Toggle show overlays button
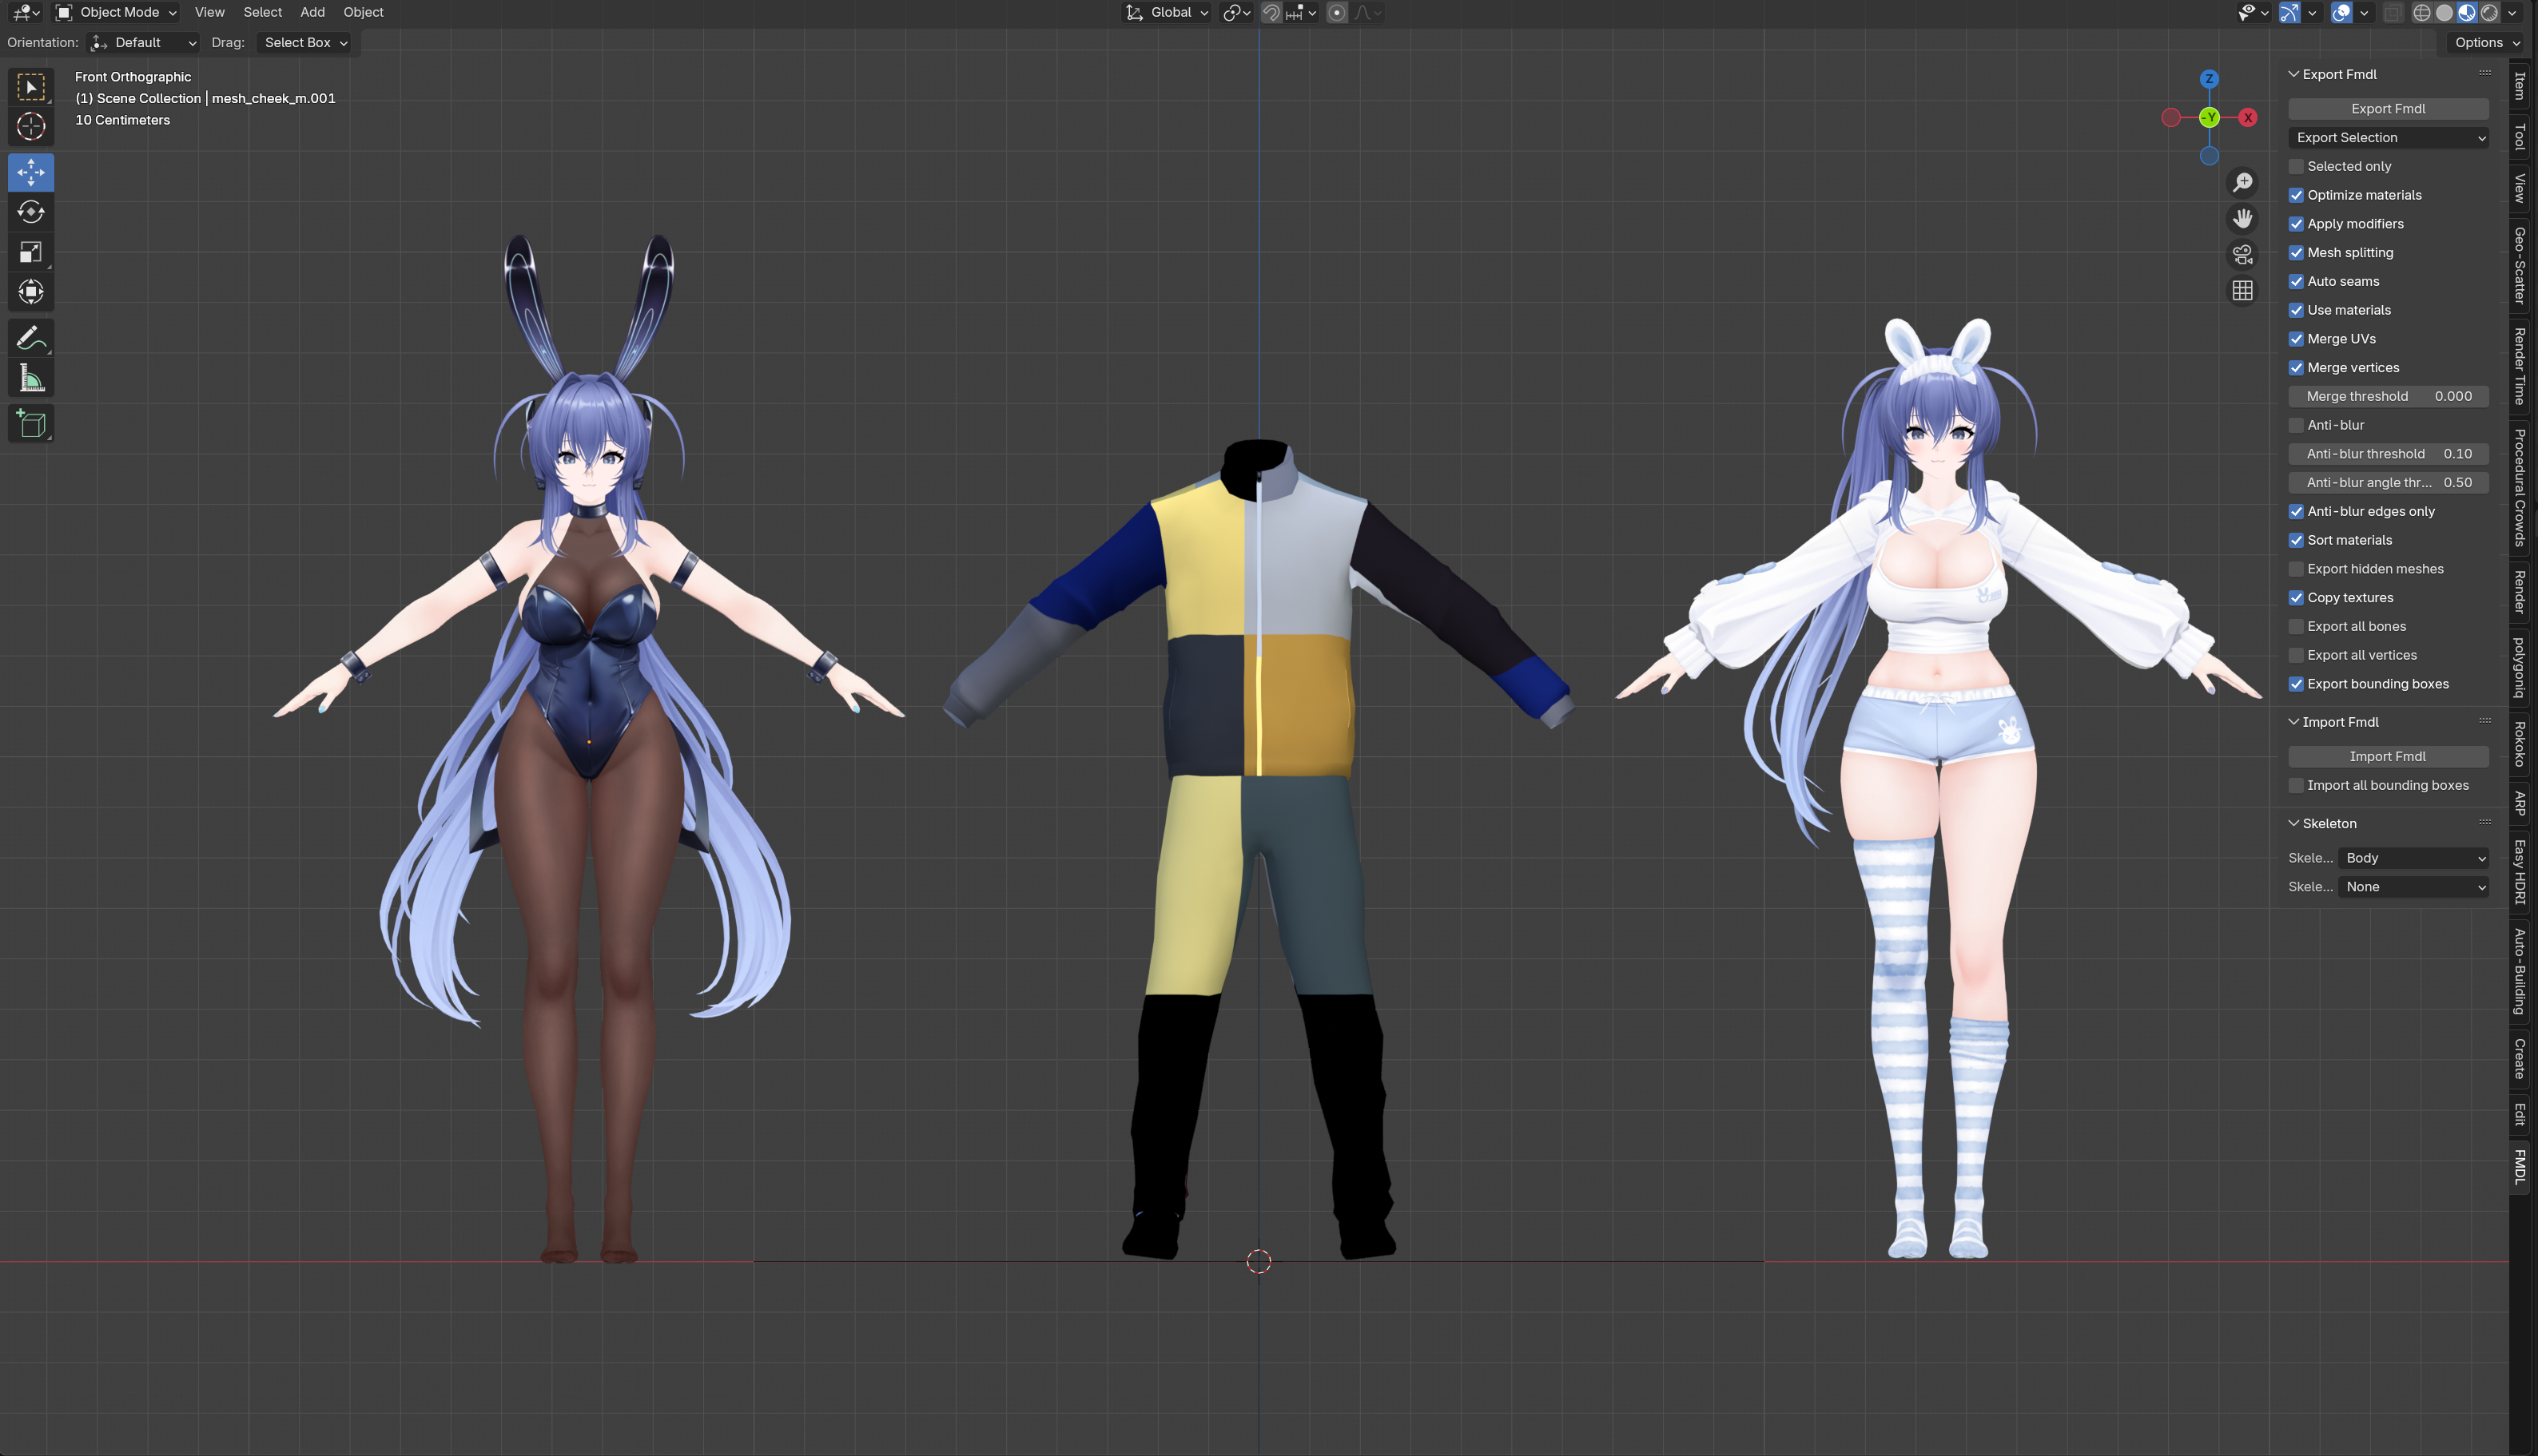Screen dimensions: 2538x1456 point(2341,13)
